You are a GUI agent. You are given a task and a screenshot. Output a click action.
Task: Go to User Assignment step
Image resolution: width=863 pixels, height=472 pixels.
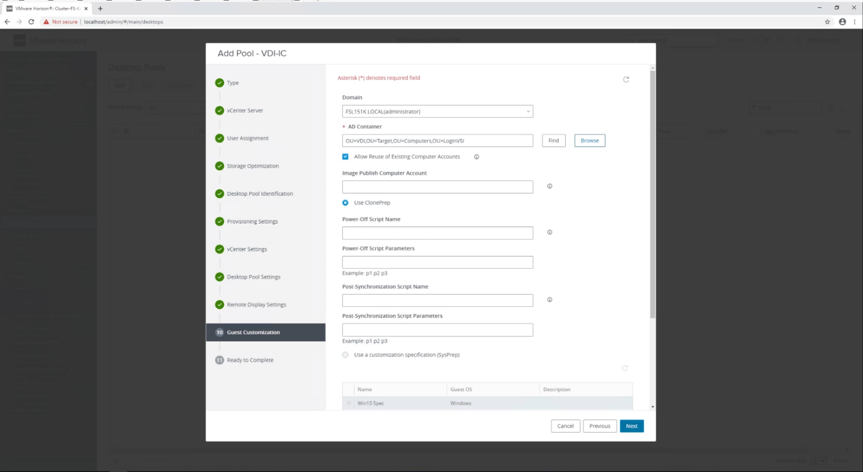248,139
